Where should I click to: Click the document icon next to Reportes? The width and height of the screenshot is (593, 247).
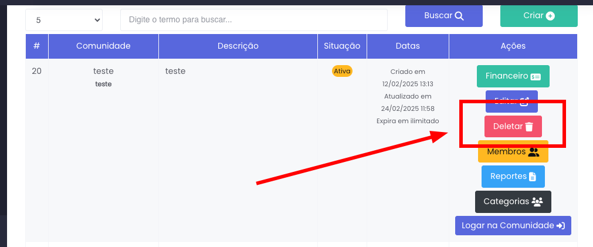[x=533, y=177]
